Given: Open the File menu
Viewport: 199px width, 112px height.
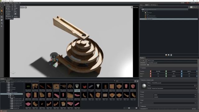Looking at the screenshot, I should [1, 3].
